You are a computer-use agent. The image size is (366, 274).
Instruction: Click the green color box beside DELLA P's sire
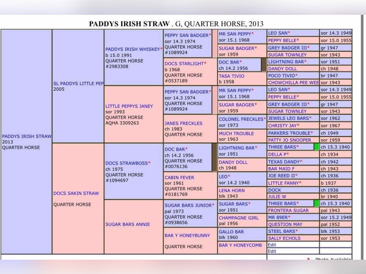pyautogui.click(x=316, y=147)
